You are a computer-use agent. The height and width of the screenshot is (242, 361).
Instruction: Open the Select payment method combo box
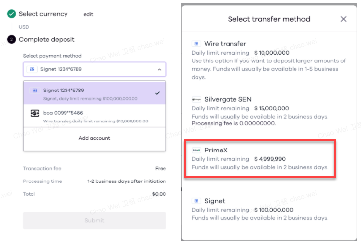coord(95,69)
